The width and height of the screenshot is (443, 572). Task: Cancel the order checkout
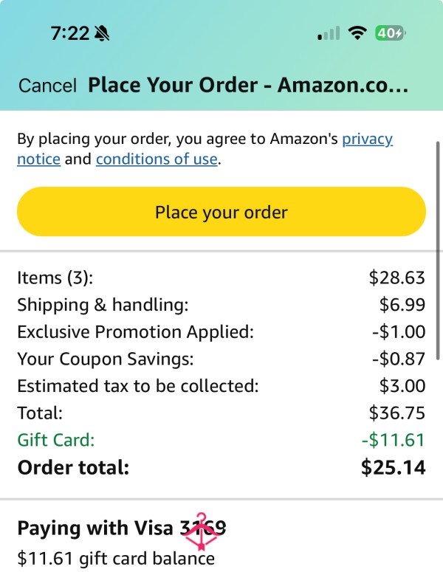pos(47,86)
